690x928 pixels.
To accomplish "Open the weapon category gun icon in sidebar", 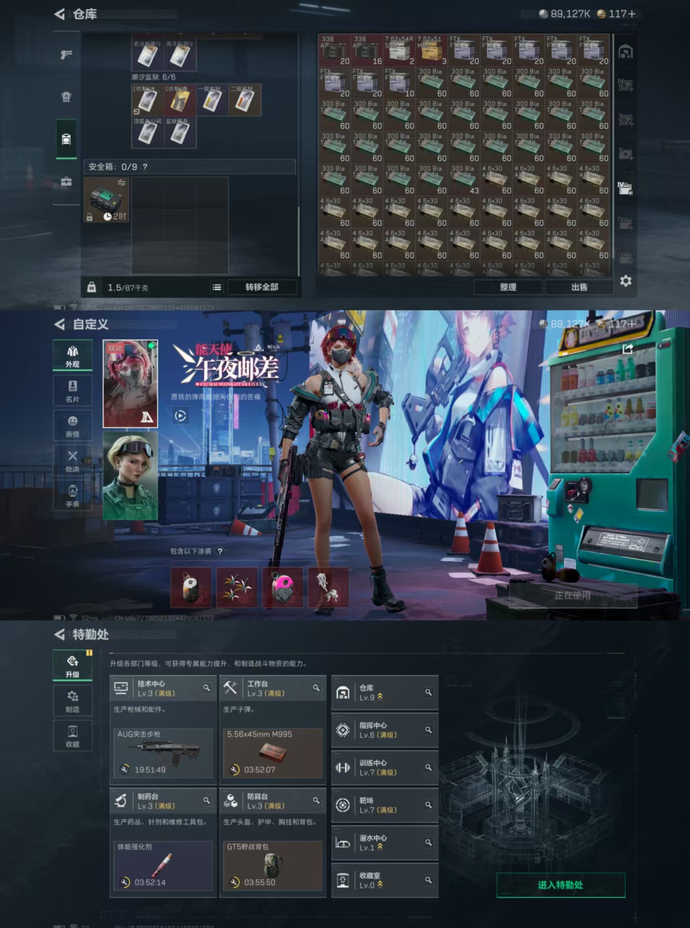I will pos(66,54).
